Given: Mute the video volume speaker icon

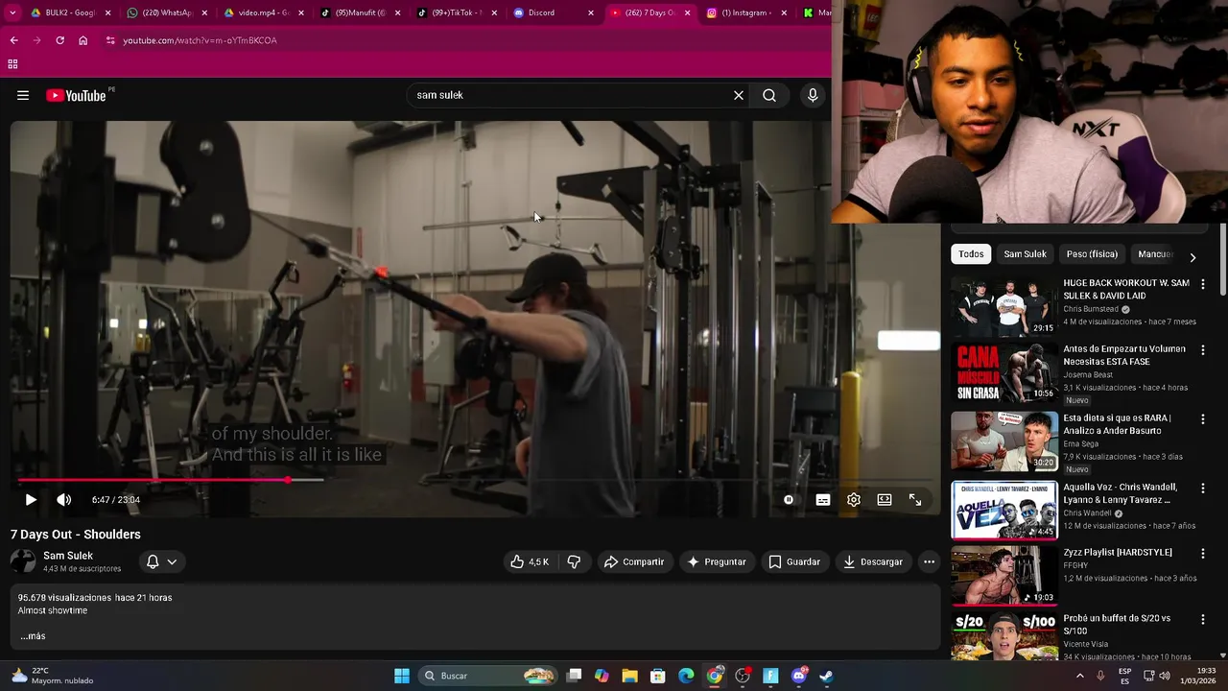Looking at the screenshot, I should pos(63,499).
